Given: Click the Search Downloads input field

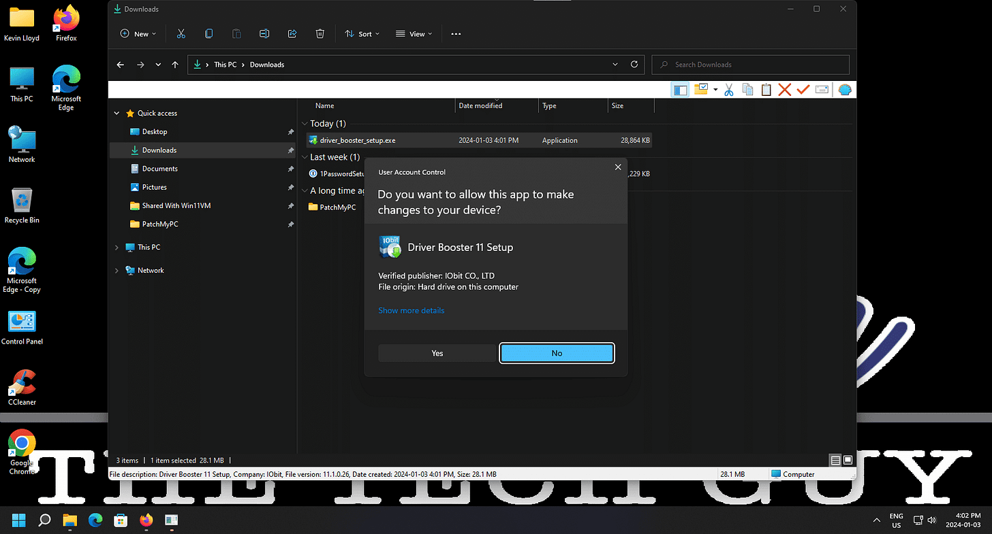Looking at the screenshot, I should click(x=751, y=65).
